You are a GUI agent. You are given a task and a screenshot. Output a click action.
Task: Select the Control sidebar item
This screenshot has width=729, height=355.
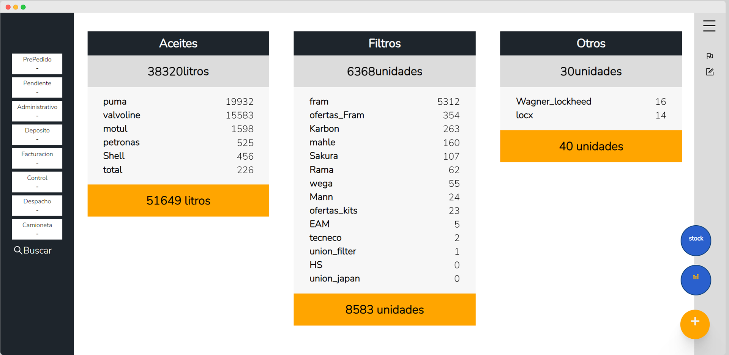pos(37,182)
